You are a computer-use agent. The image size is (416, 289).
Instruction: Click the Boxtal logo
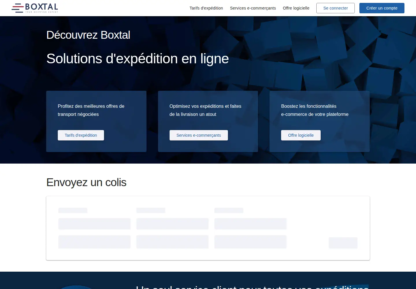coord(35,8)
